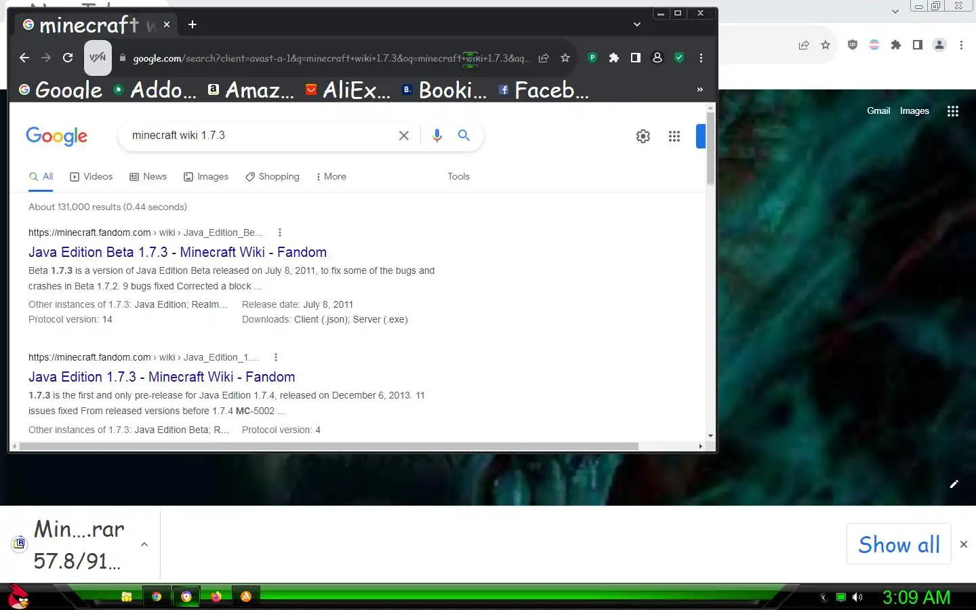Open the Amazon bookmark
The image size is (976, 610).
251,89
